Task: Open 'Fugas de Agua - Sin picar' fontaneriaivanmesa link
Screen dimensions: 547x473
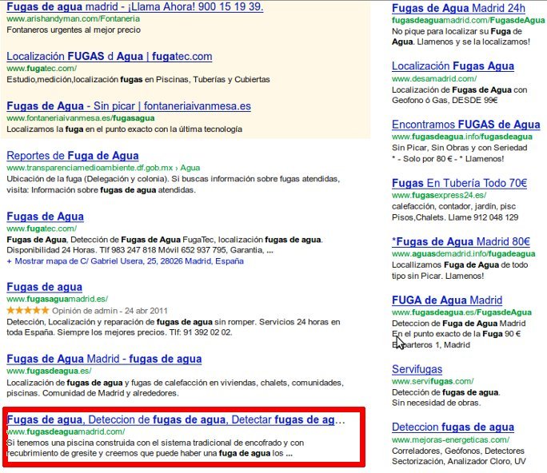Action: tap(129, 106)
